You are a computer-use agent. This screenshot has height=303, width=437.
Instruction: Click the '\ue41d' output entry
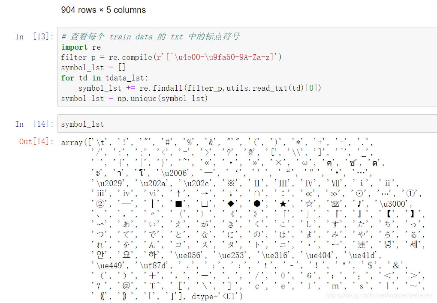click(363, 255)
